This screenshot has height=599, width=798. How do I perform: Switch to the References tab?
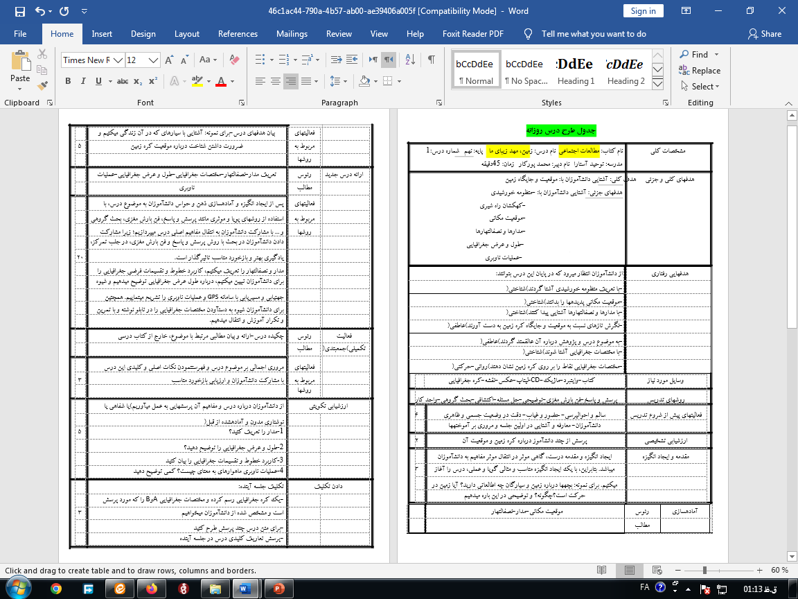point(238,33)
